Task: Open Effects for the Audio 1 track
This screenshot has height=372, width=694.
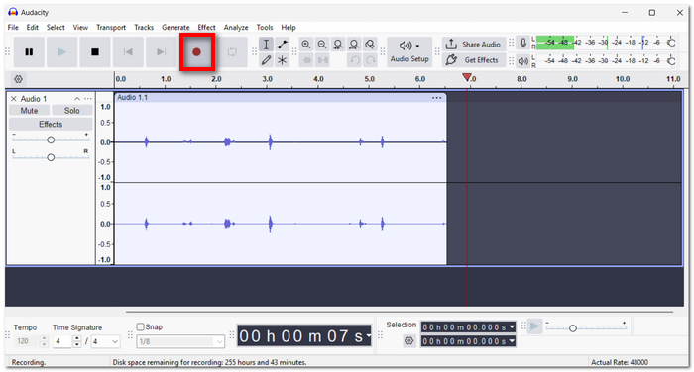Action: pos(51,124)
